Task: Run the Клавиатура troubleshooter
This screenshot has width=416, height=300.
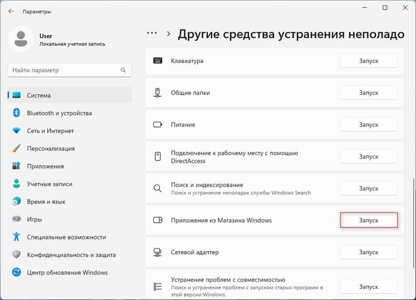Action: pos(368,61)
